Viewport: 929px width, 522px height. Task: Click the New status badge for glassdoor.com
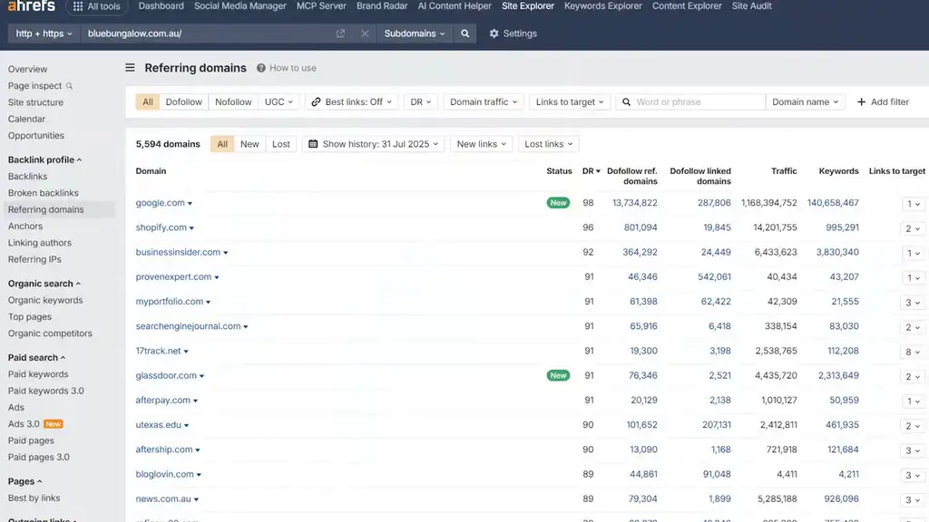[558, 376]
